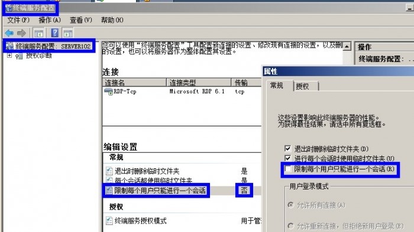Click the back arrow toolbar icon
The image size is (414, 232).
pos(9,33)
